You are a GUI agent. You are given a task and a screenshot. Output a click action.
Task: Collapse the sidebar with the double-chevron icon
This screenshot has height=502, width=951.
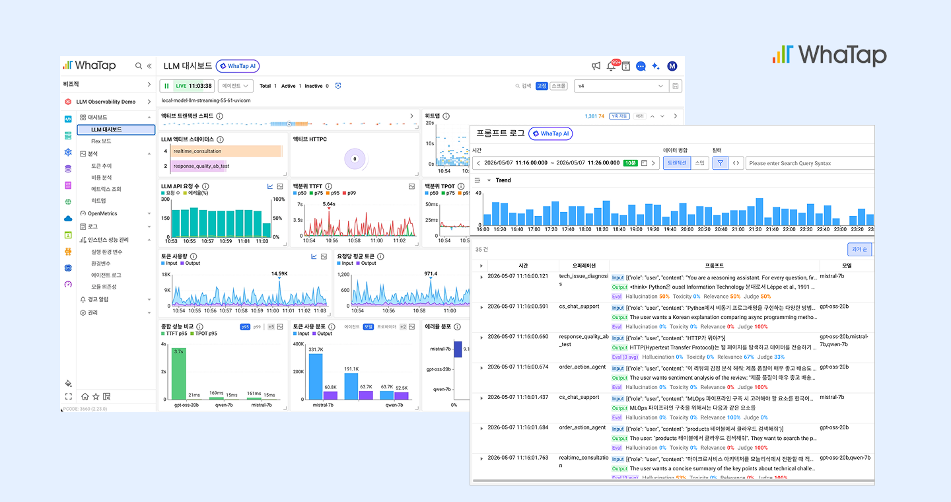pyautogui.click(x=149, y=66)
